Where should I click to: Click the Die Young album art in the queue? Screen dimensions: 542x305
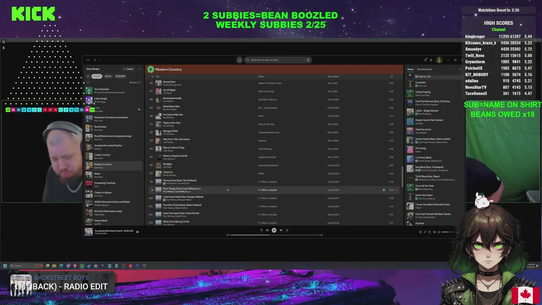coord(410,150)
